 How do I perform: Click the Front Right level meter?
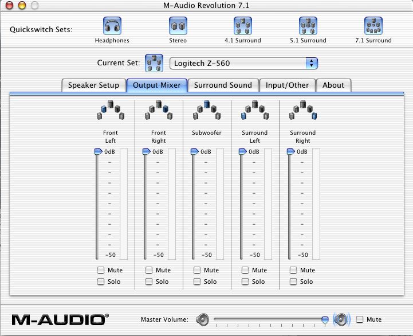tap(172, 204)
